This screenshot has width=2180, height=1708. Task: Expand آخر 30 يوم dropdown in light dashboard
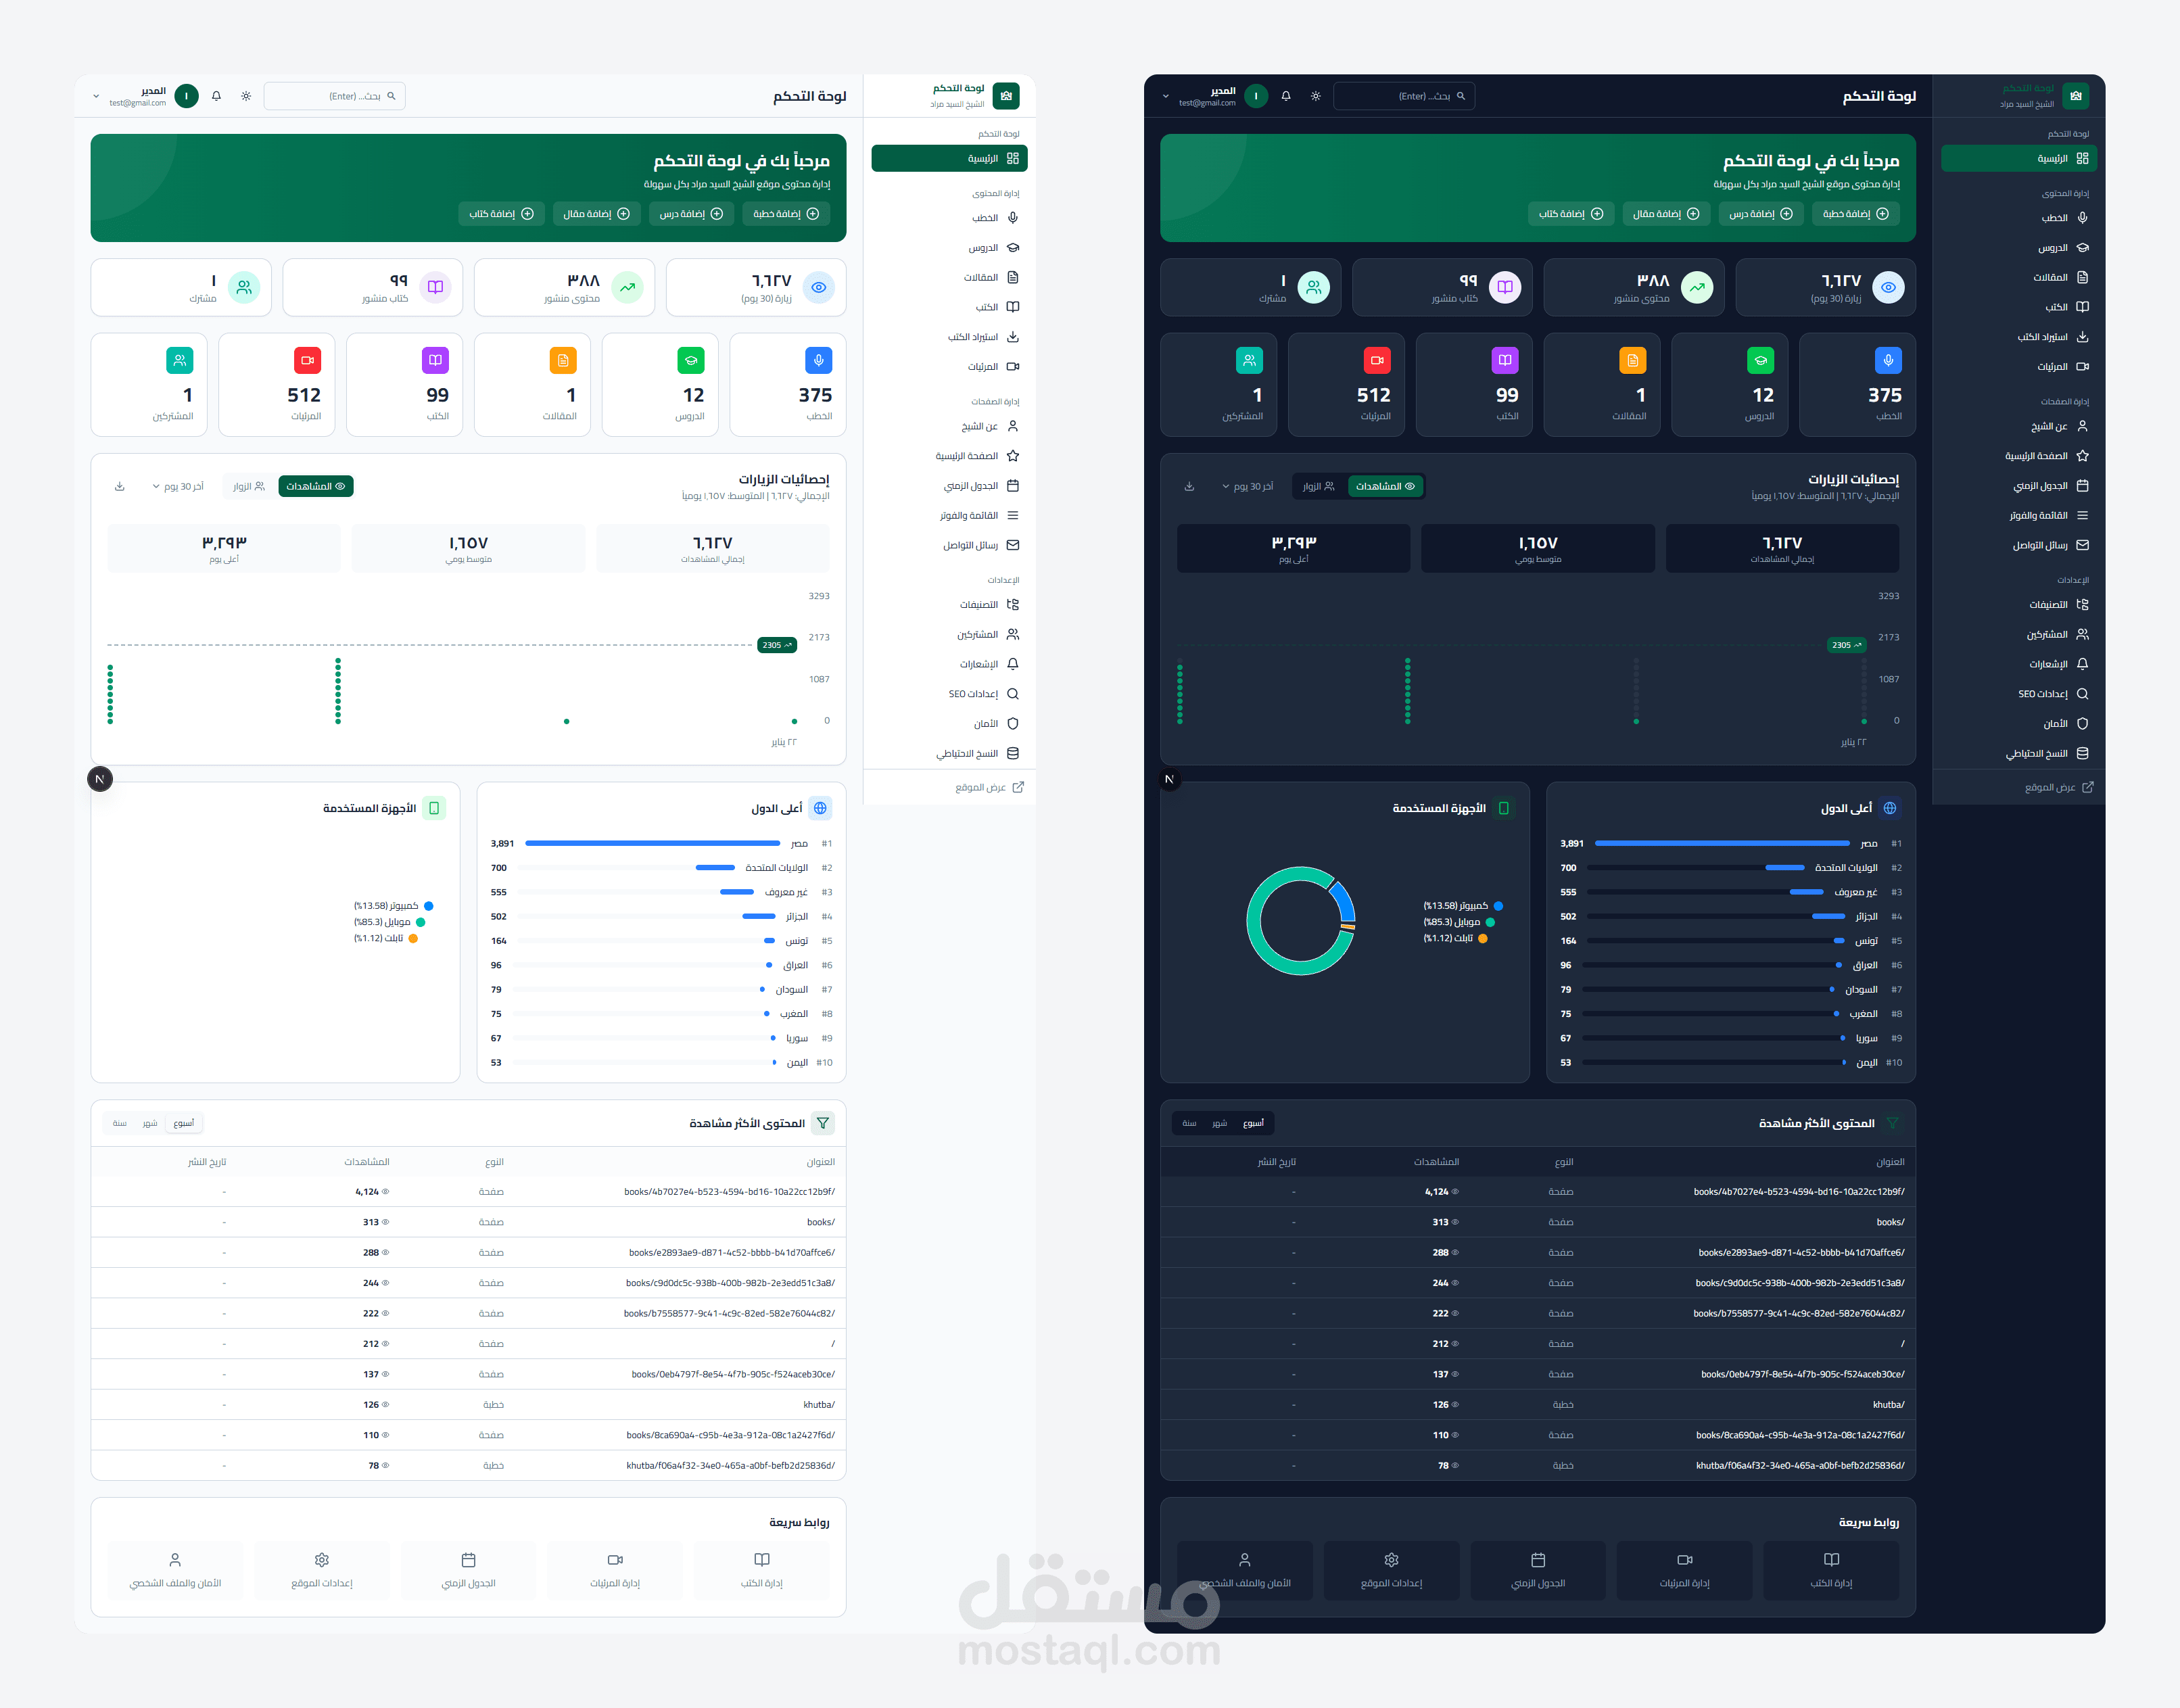pyautogui.click(x=178, y=487)
